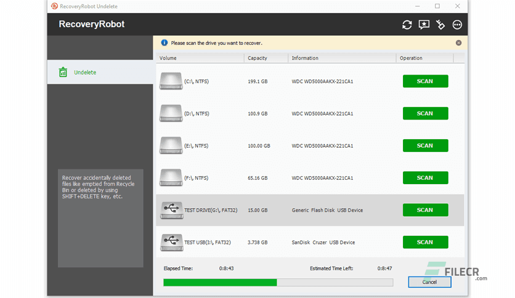Scan the TEST DRIVE G:\ volume

coord(425,210)
